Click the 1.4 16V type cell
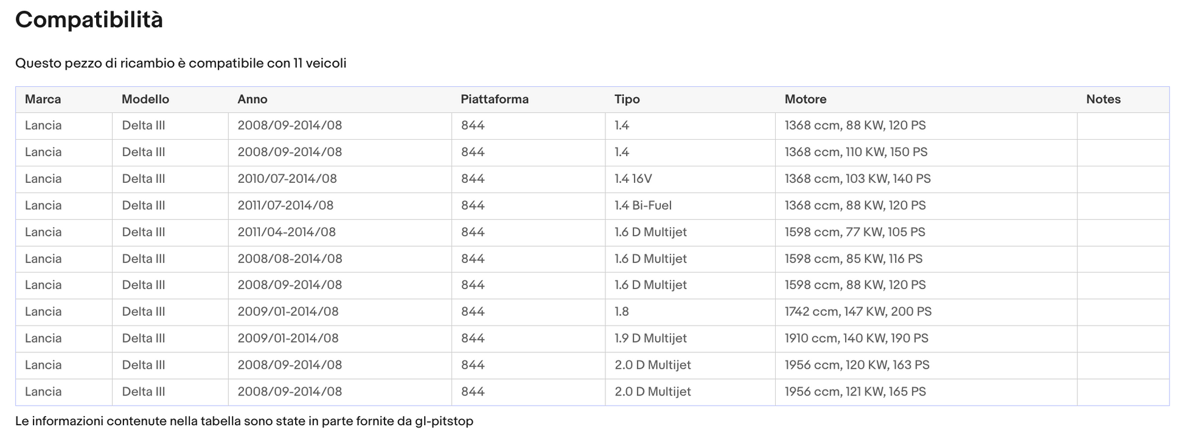The image size is (1184, 444). point(633,179)
